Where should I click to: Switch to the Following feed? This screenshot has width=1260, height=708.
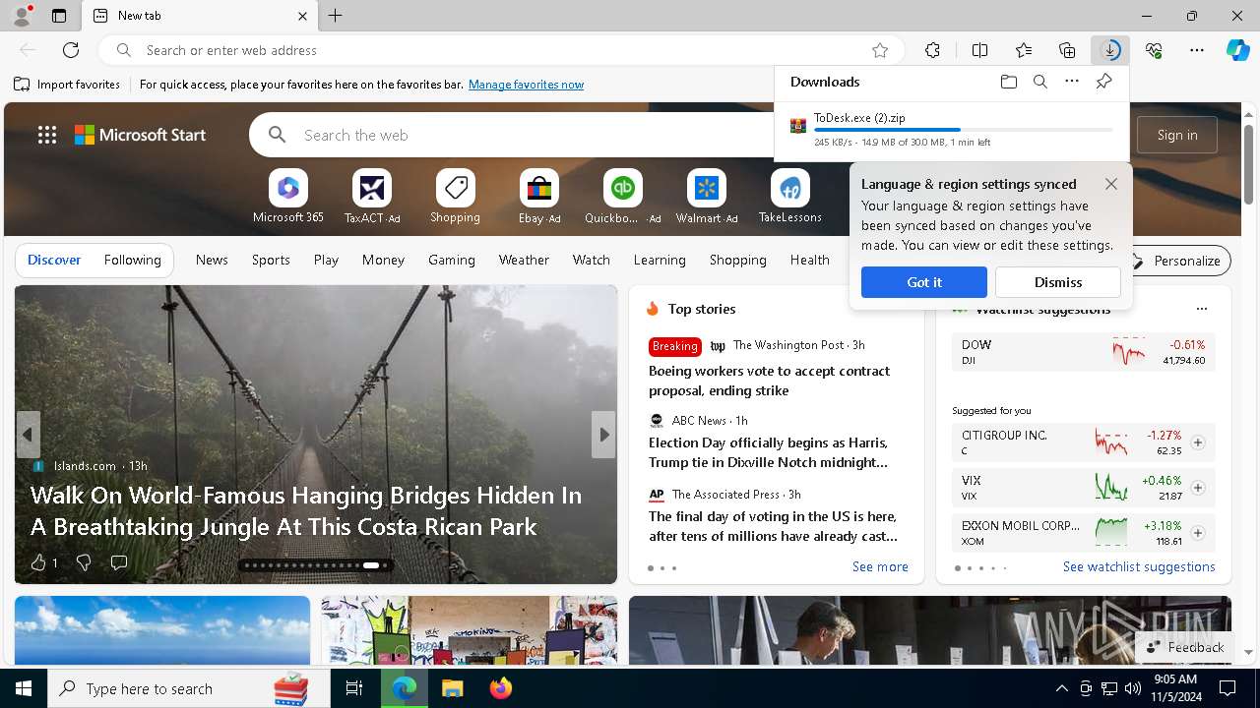132,260
